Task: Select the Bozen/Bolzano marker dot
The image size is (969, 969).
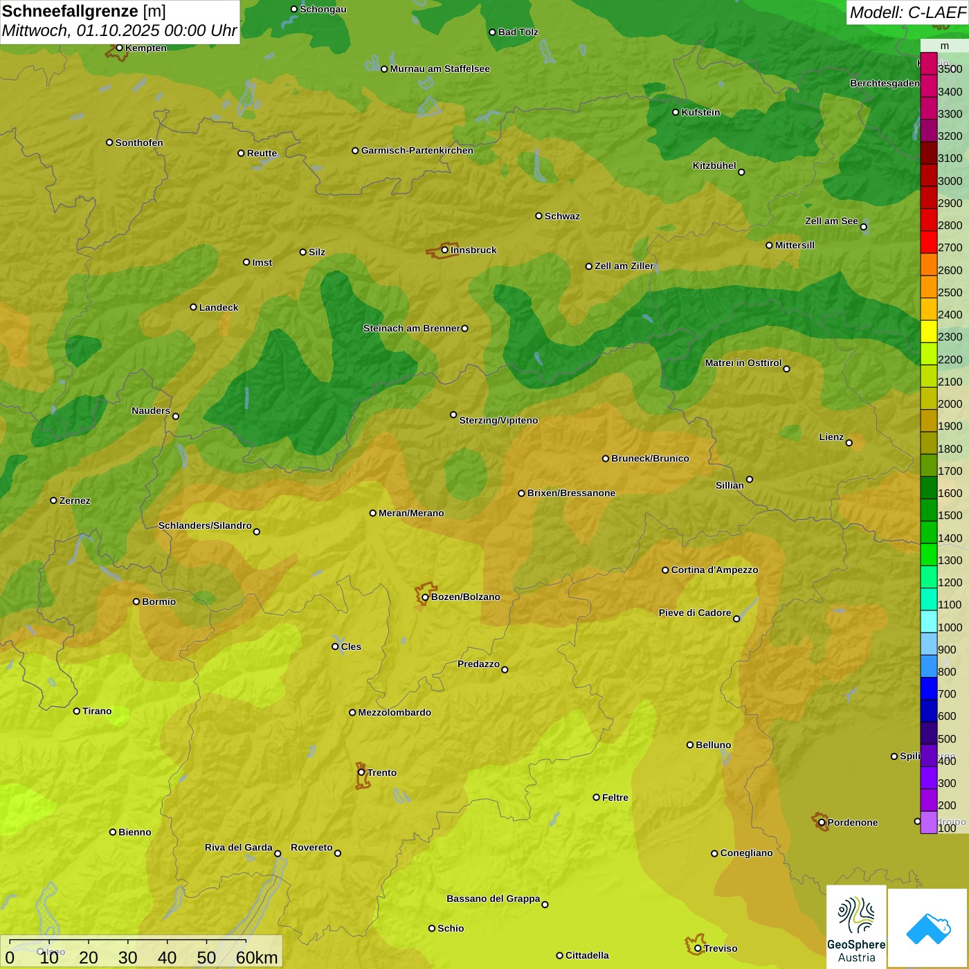Action: click(x=426, y=597)
